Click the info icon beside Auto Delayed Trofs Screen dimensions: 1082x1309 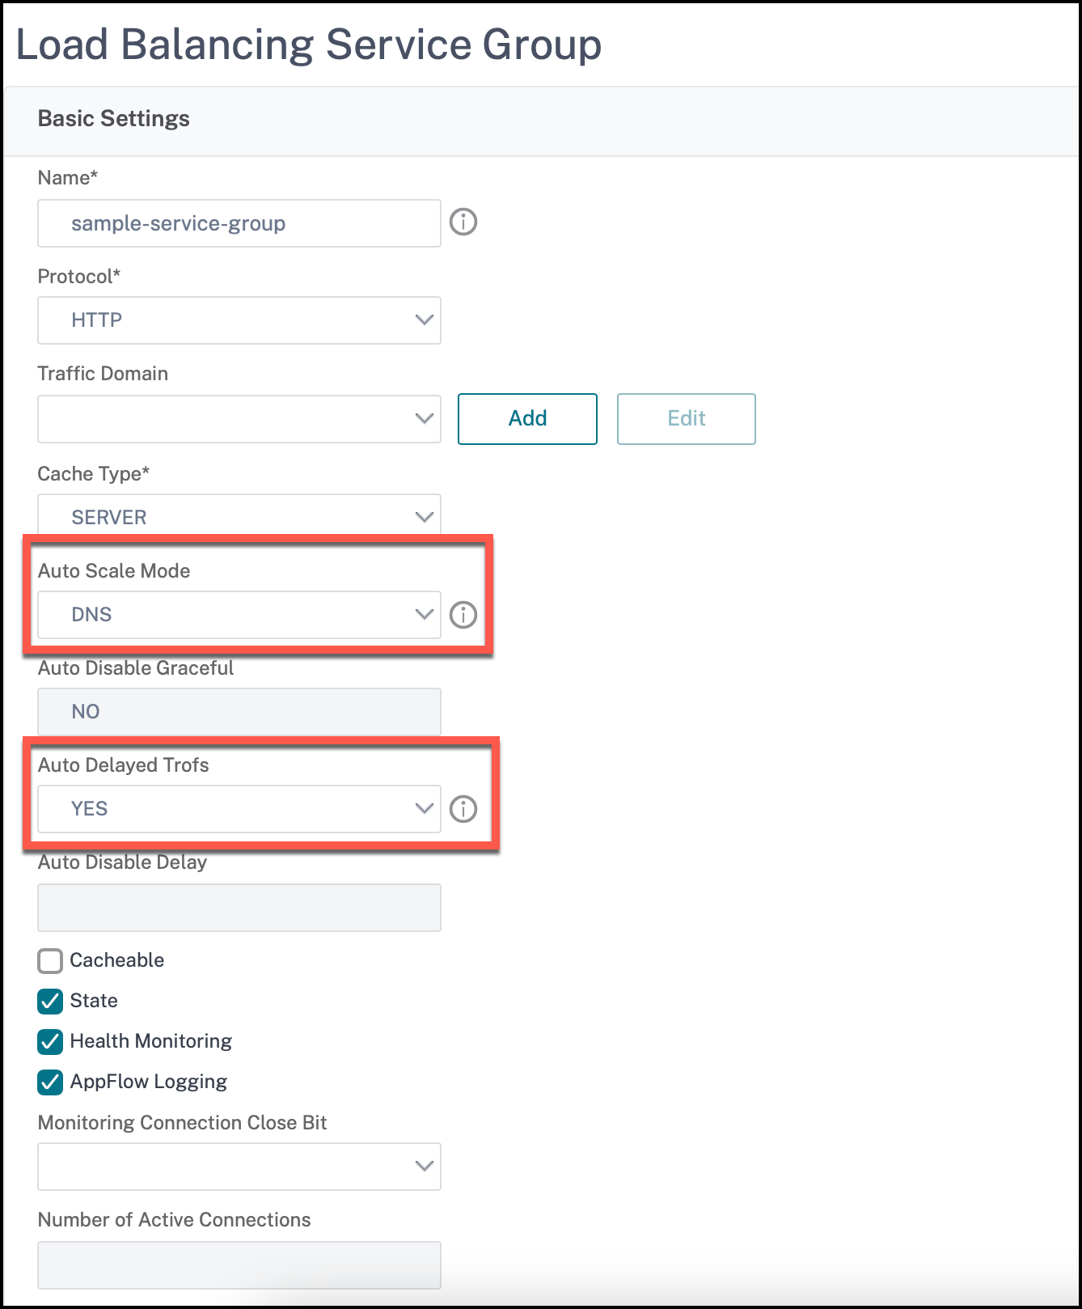[x=463, y=809]
